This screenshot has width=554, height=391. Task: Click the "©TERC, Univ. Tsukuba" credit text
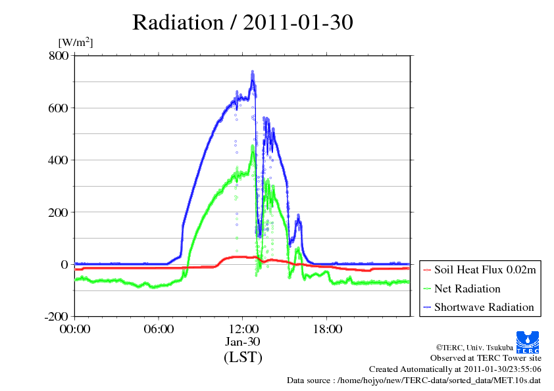point(474,348)
